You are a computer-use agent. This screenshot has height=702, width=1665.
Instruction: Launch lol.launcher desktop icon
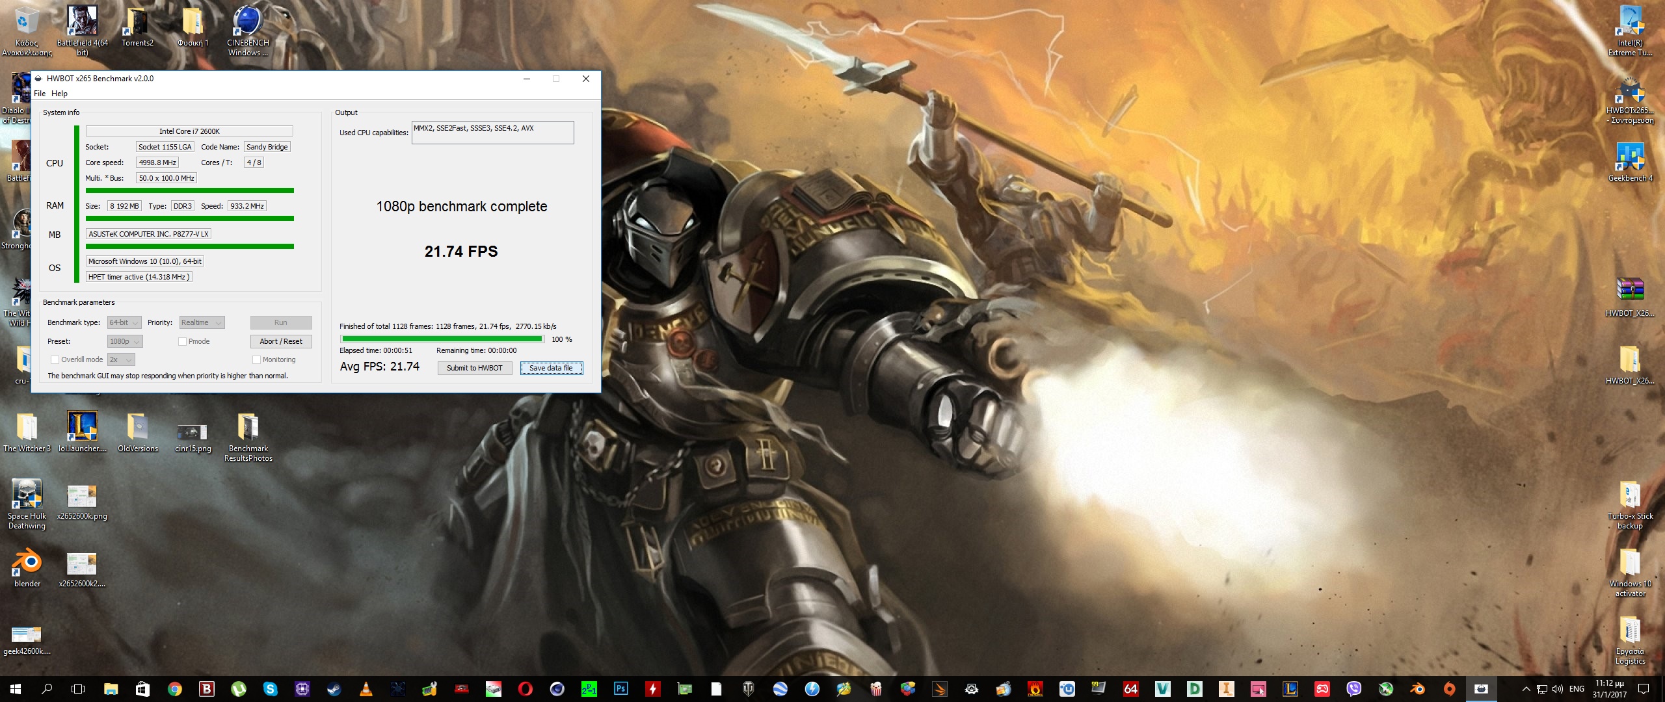83,432
